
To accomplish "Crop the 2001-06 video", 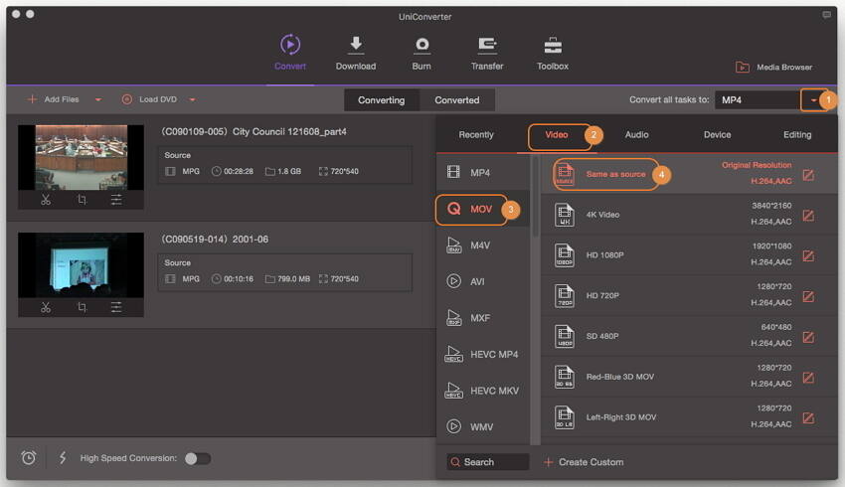I will [x=82, y=308].
